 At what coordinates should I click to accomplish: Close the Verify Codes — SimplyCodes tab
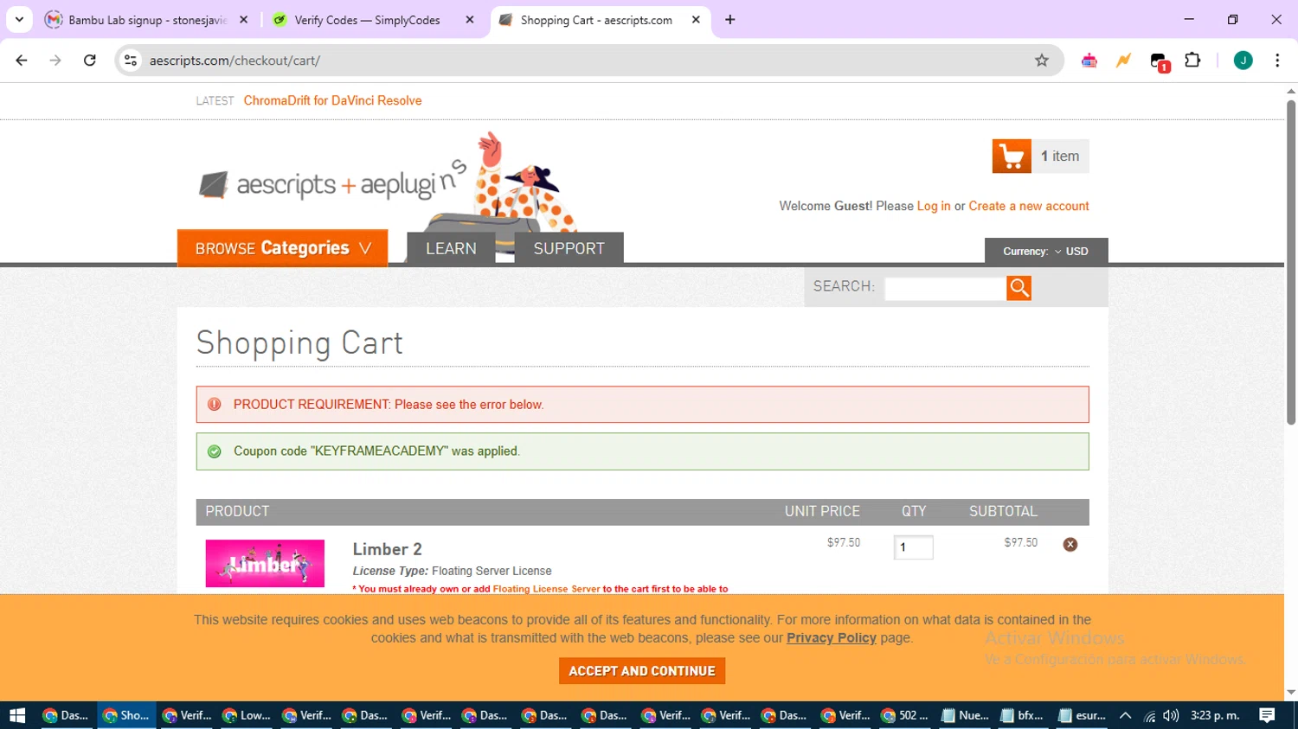(470, 20)
